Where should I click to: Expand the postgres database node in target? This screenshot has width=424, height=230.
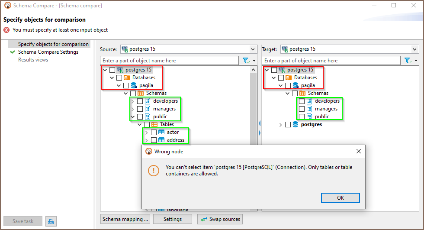tap(280, 125)
